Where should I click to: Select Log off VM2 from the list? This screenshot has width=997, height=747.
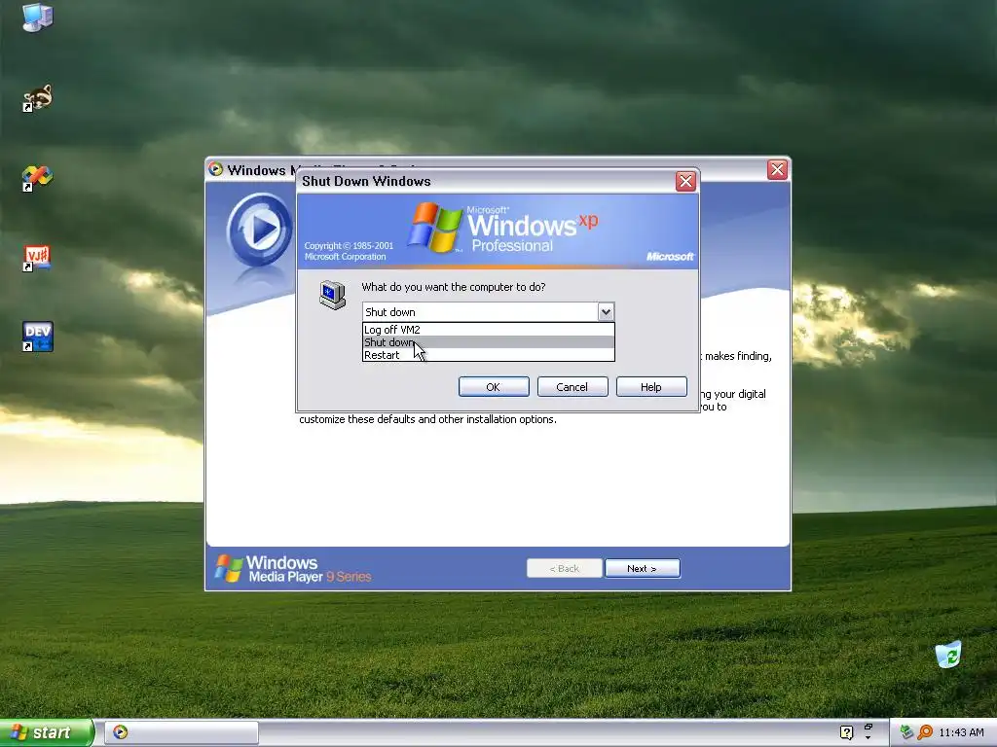[x=489, y=330]
